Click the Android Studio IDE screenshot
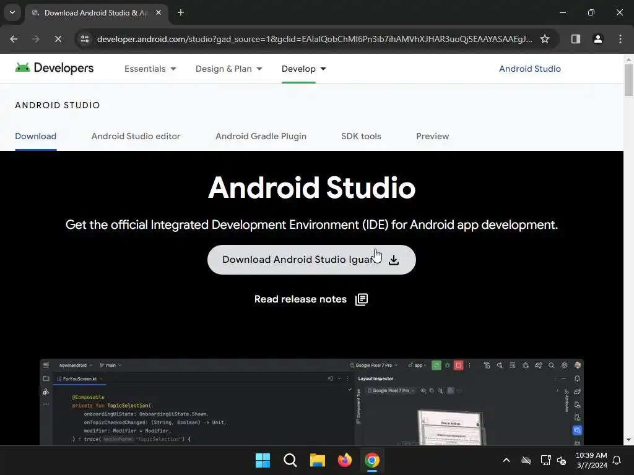This screenshot has height=475, width=634. coord(311,402)
